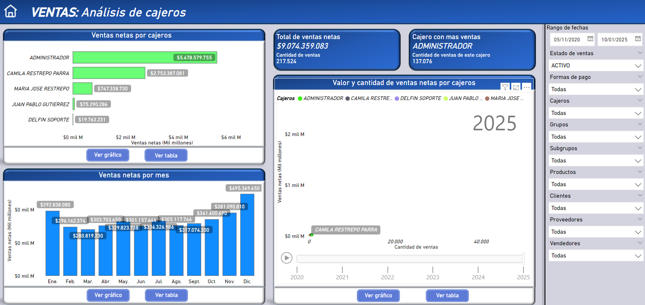Open Formas de pago dropdown
This screenshot has height=305, width=645.
596,89
